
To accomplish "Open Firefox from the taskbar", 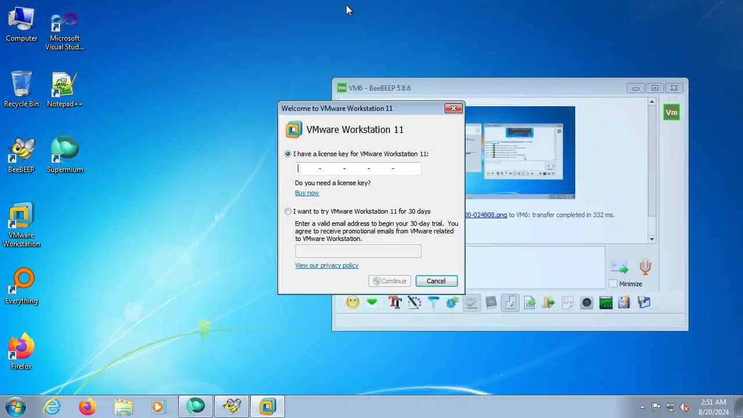I will (x=88, y=406).
